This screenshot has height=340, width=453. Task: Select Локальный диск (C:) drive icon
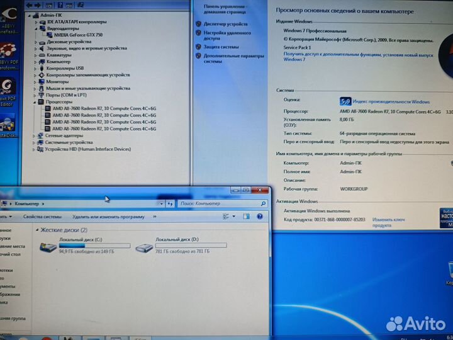coord(48,247)
